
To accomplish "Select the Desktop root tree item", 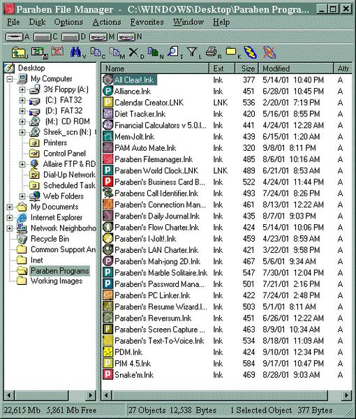I will (31, 68).
